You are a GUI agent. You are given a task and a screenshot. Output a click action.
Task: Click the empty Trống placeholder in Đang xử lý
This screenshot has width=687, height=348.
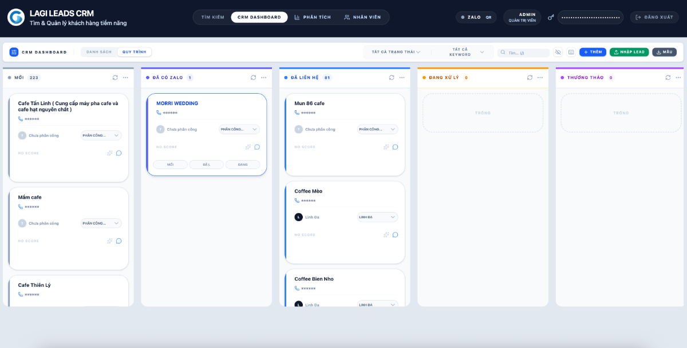point(483,113)
